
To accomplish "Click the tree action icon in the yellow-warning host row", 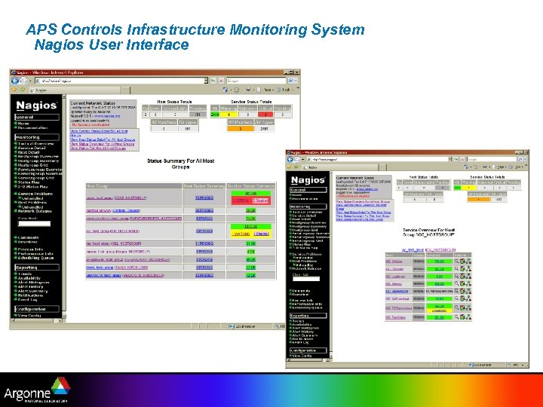I will [468, 308].
